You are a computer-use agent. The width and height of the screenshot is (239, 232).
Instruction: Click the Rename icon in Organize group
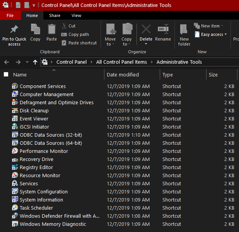163,29
